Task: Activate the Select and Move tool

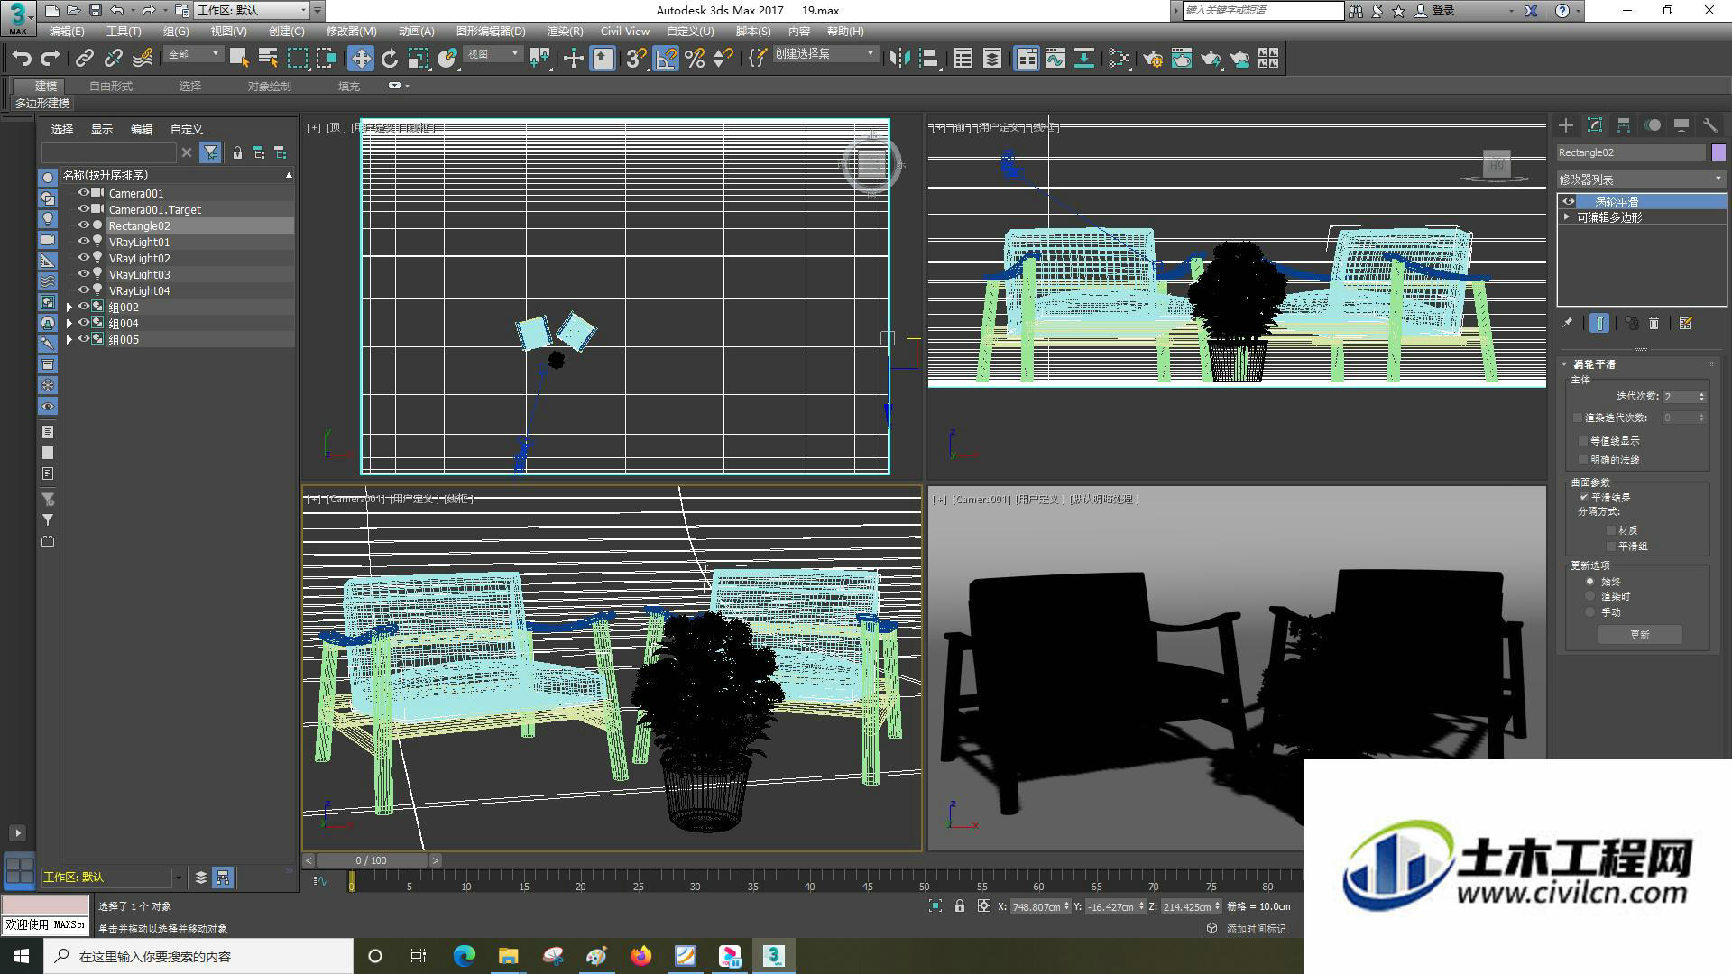Action: 361,59
